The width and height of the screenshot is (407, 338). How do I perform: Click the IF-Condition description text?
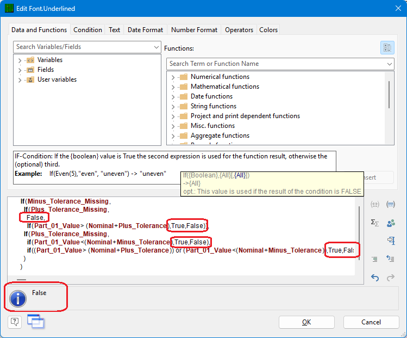[171, 160]
